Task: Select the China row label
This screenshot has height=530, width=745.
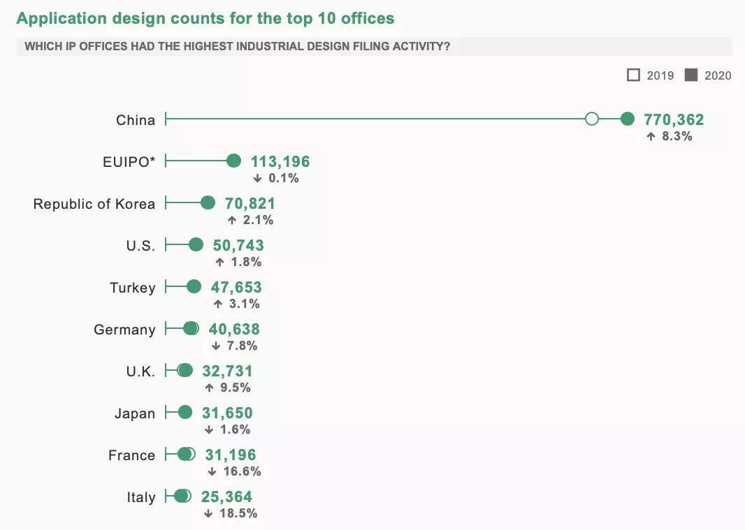Action: 136,119
